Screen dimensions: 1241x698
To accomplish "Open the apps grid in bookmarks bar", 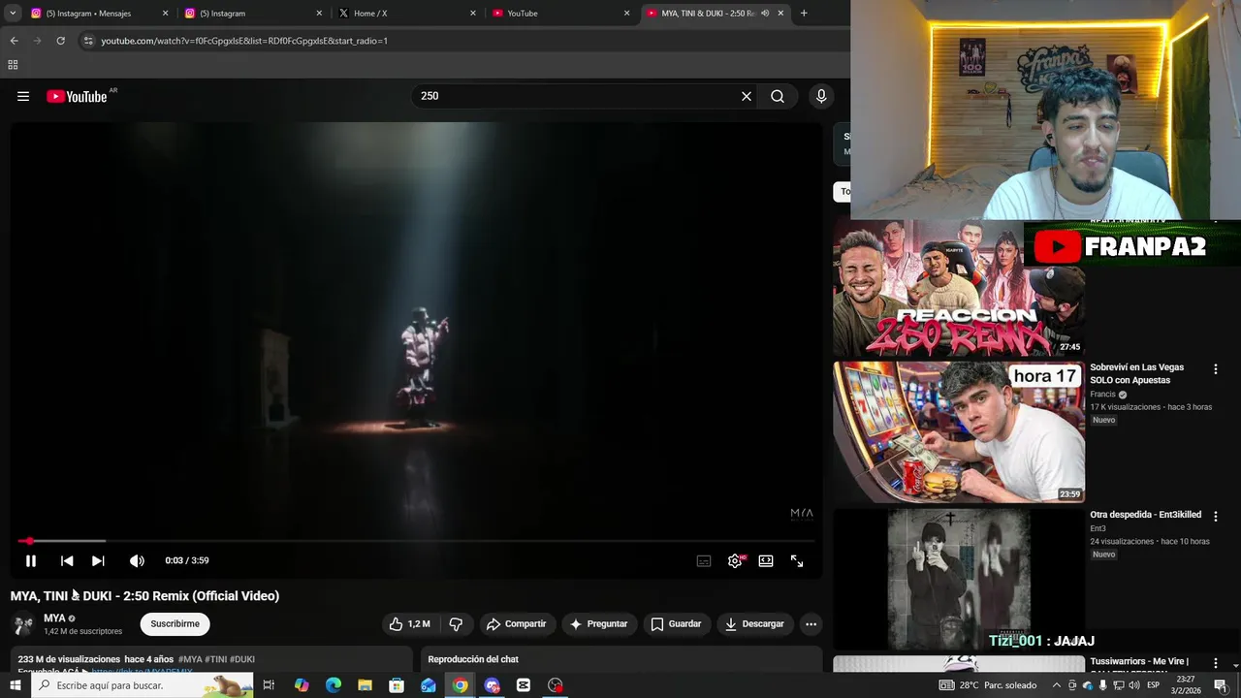I will pos(13,65).
